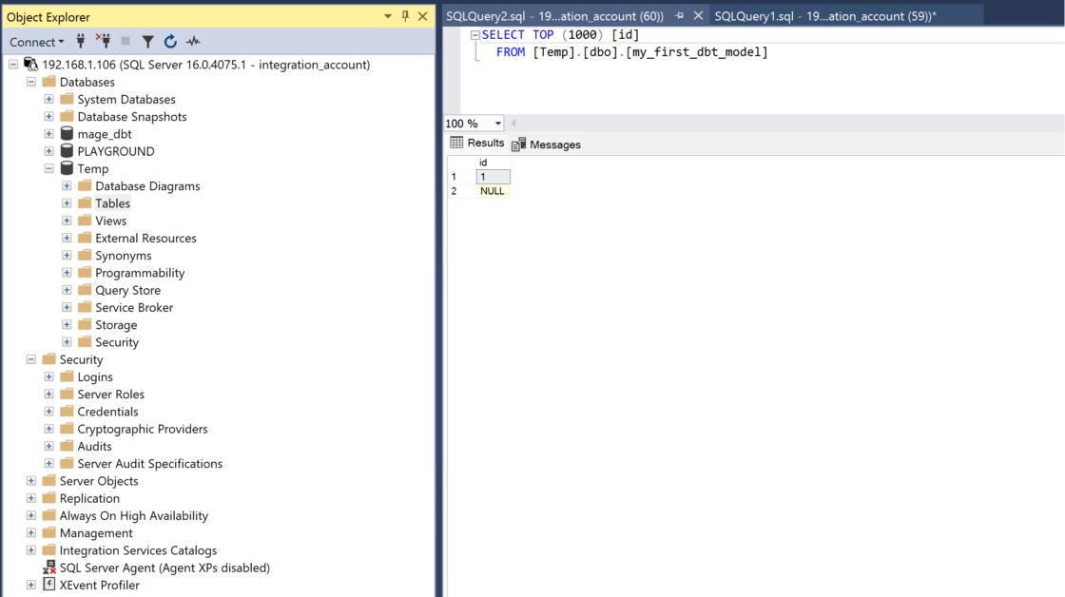Select the External Resources tree item
1065x597 pixels.
click(145, 239)
